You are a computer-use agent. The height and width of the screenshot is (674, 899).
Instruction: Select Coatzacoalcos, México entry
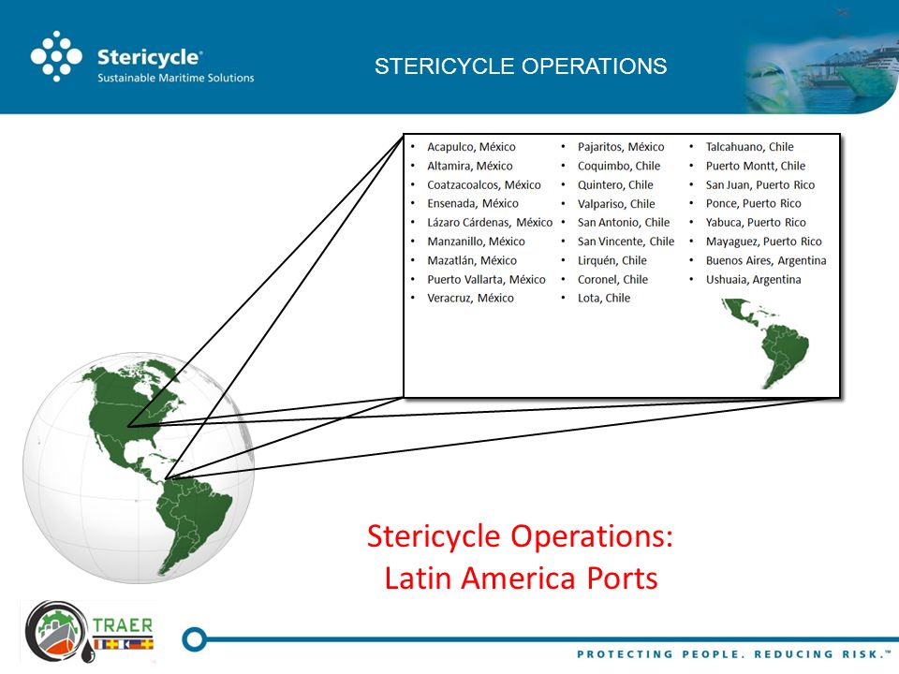click(484, 184)
